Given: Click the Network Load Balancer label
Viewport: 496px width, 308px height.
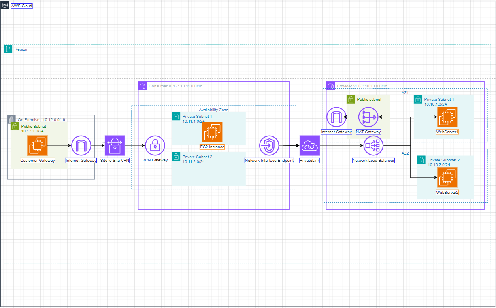Looking at the screenshot, I should click(373, 161).
